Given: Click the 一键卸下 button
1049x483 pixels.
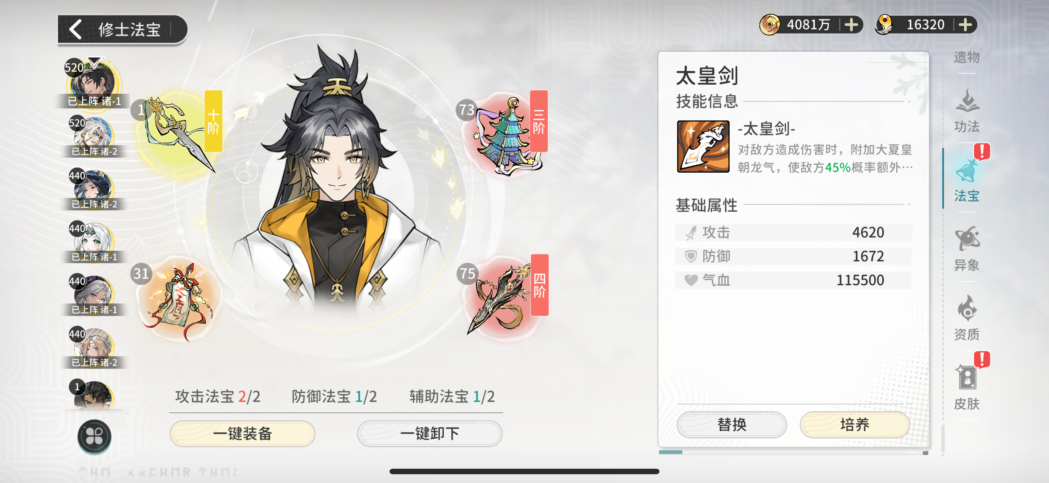Looking at the screenshot, I should (x=430, y=433).
